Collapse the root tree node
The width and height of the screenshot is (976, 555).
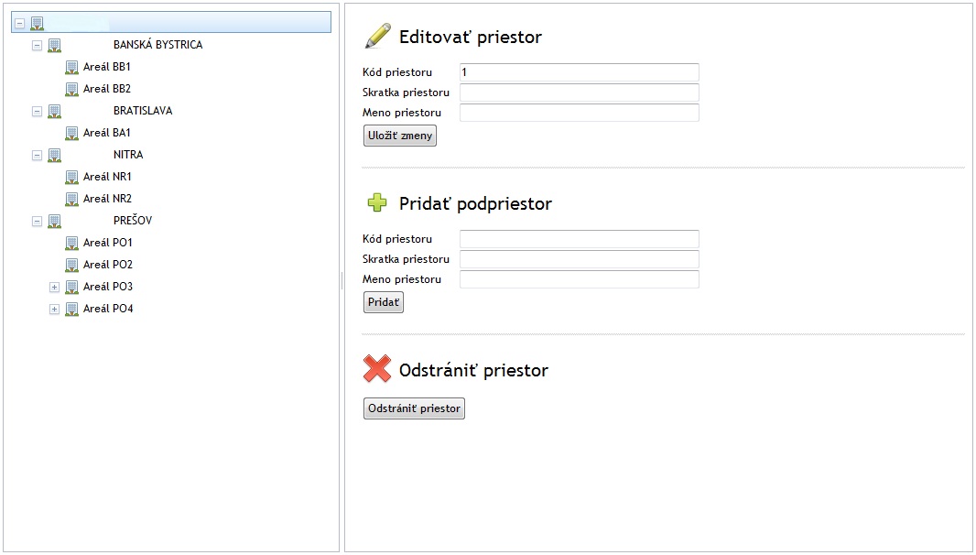[x=20, y=23]
